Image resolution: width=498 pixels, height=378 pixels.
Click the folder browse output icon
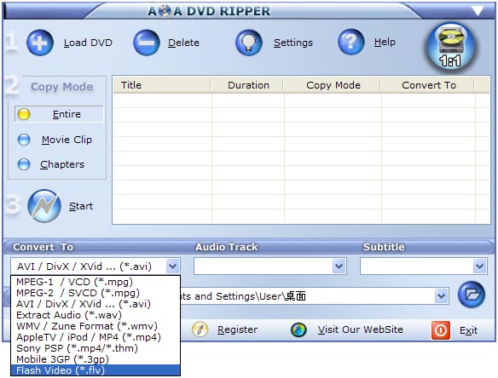[472, 295]
